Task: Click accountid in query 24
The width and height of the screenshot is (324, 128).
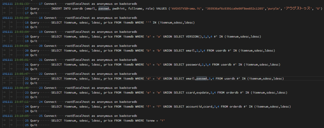Action: point(194,106)
